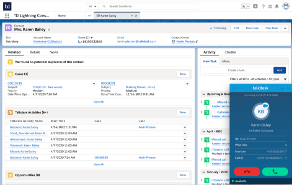Toggle the Following button
292x185 pixels.
click(x=218, y=28)
